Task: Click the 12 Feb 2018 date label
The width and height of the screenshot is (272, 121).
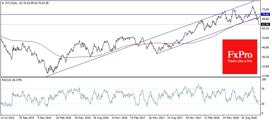Action: coord(212,118)
